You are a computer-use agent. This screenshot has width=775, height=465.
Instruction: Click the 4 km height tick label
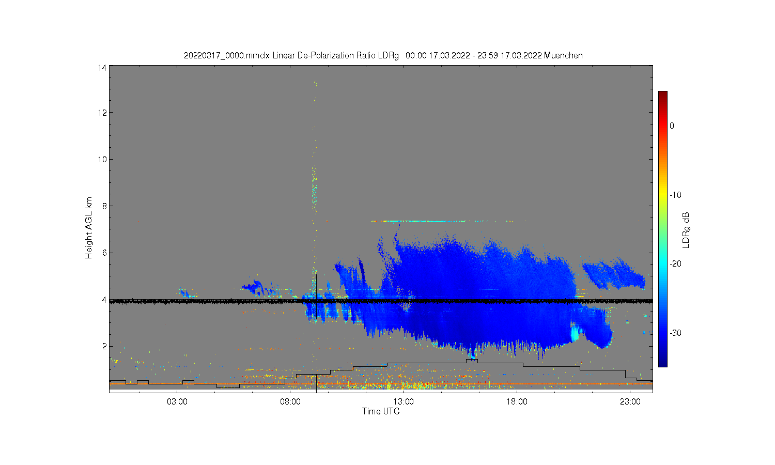(x=105, y=299)
